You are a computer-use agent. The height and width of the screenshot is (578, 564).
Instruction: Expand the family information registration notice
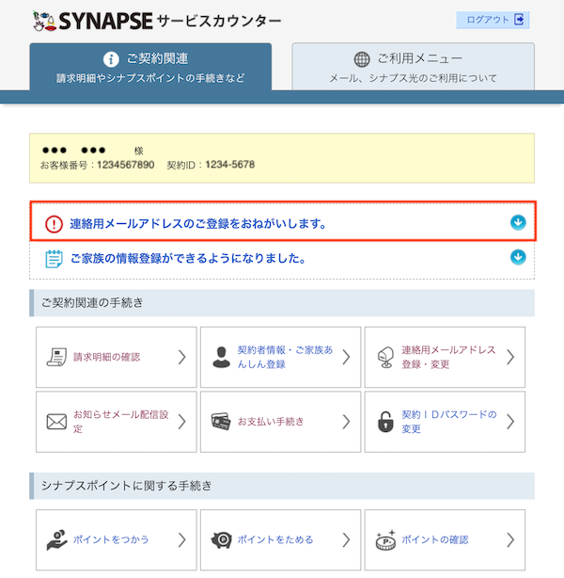[x=517, y=256]
